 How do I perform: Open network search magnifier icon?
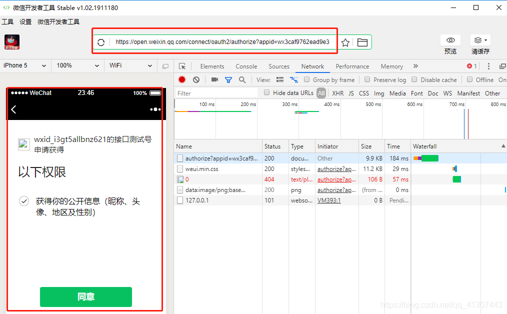click(242, 79)
